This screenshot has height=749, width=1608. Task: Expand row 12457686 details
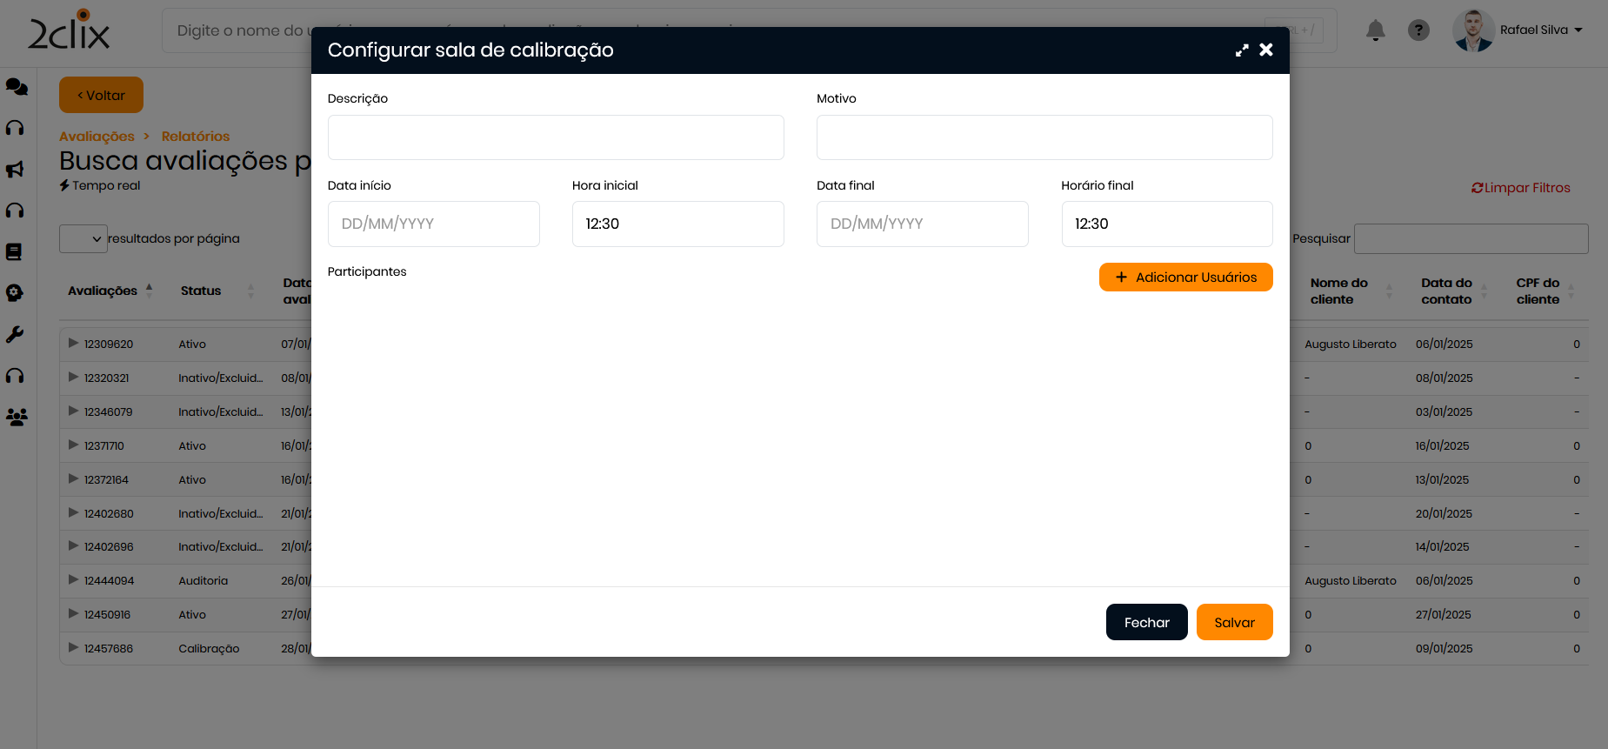(74, 648)
